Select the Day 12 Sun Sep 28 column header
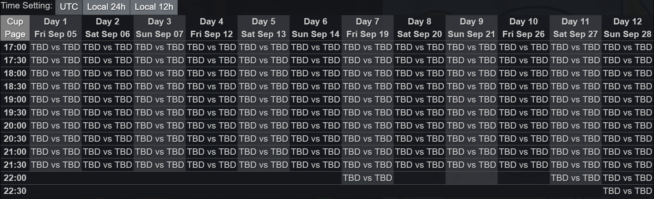The height and width of the screenshot is (199, 654). pos(627,28)
